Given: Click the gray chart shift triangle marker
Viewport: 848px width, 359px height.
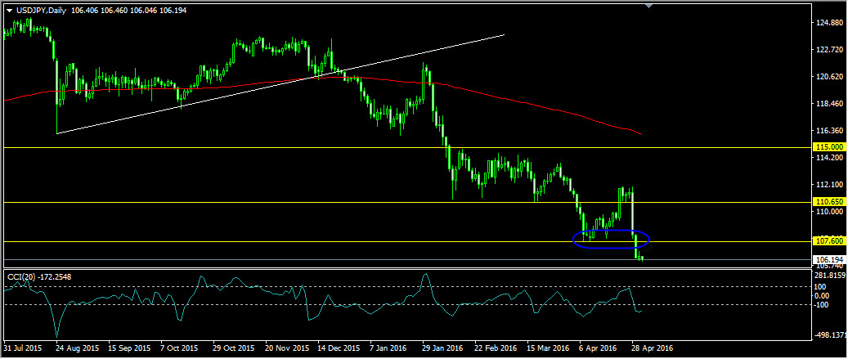Looking at the screenshot, I should tap(649, 6).
